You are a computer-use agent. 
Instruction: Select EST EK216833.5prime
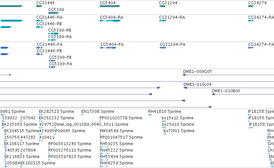point(22,157)
